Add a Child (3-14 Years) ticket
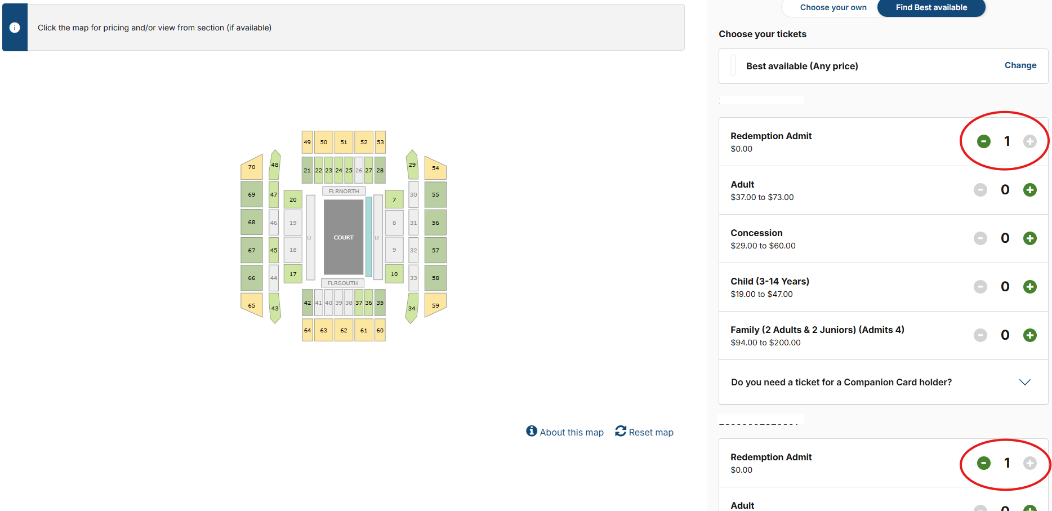 point(1029,287)
